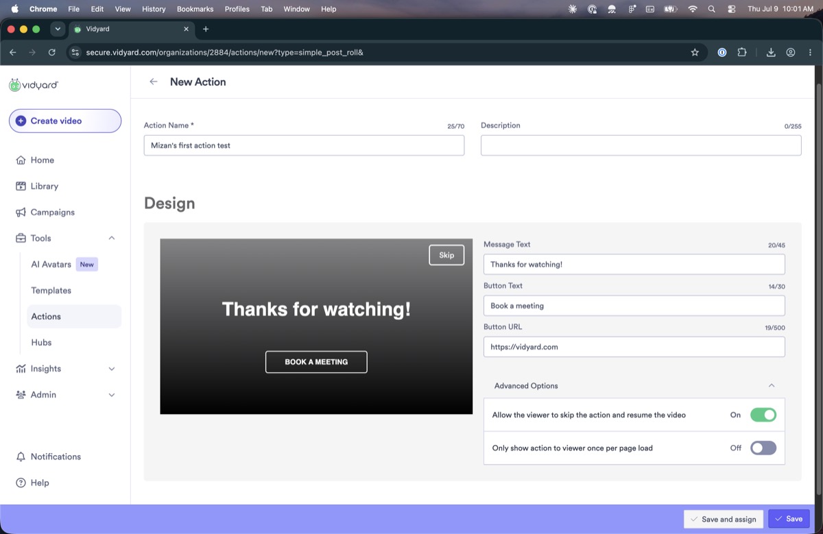Click the Insights chart icon
The image size is (823, 534).
click(x=21, y=369)
